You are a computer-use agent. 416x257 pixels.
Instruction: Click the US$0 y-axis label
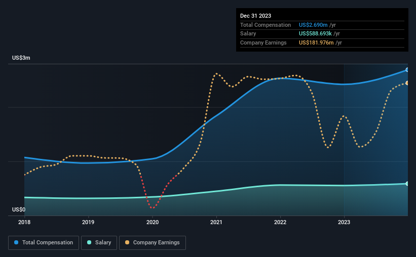click(19, 209)
